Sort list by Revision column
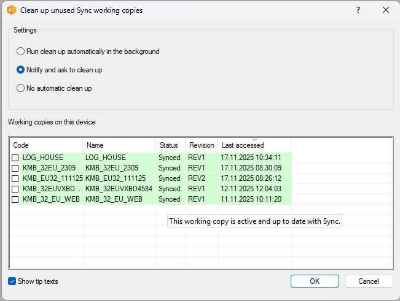The height and width of the screenshot is (301, 400). (x=202, y=145)
